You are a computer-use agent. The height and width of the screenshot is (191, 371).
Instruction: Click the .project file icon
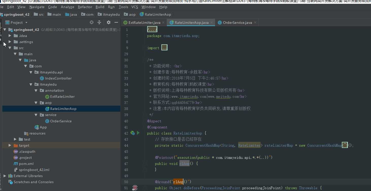(x=16, y=158)
